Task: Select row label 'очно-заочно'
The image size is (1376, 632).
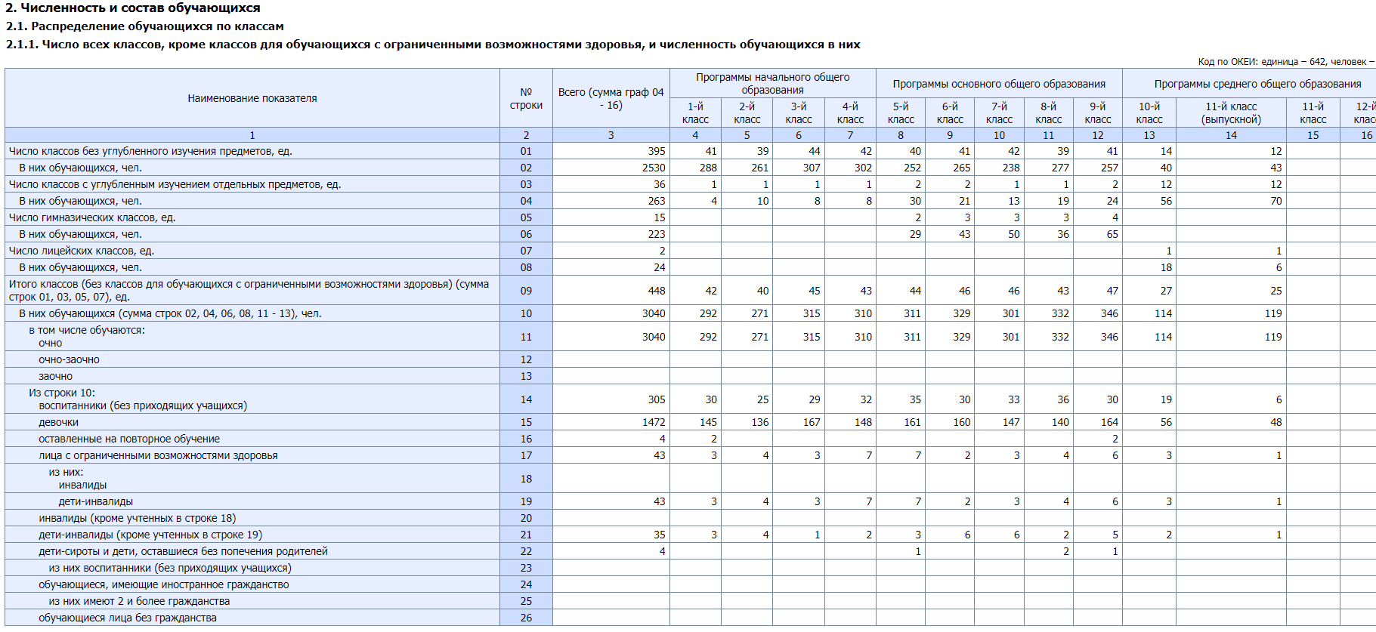Action: pyautogui.click(x=69, y=359)
